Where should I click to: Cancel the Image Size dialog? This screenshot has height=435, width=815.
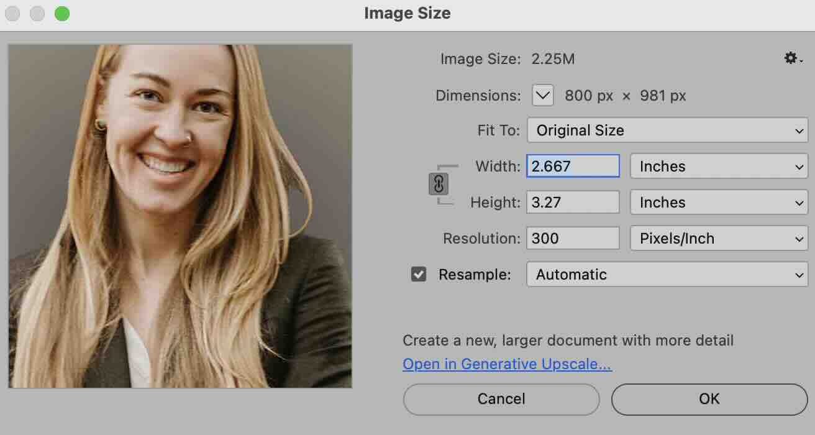coord(501,399)
